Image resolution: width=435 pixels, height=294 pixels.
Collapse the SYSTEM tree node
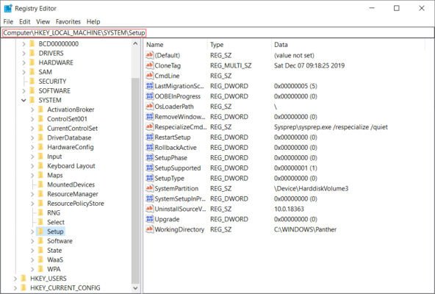[x=24, y=100]
